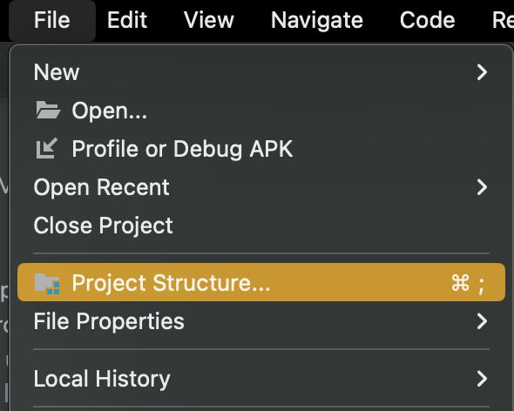Select the New menu entry
Screen dimensions: 514x411
[261, 72]
